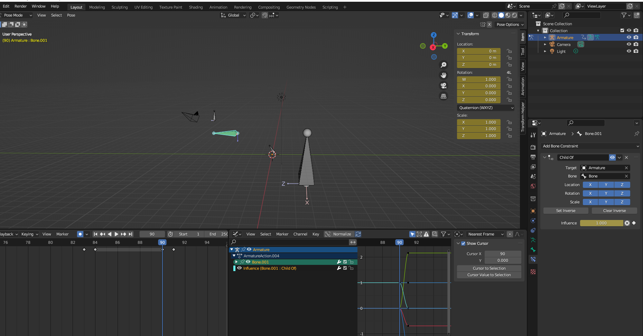Play animation forward in timeline
Viewport: 643px width, 336px height.
117,234
